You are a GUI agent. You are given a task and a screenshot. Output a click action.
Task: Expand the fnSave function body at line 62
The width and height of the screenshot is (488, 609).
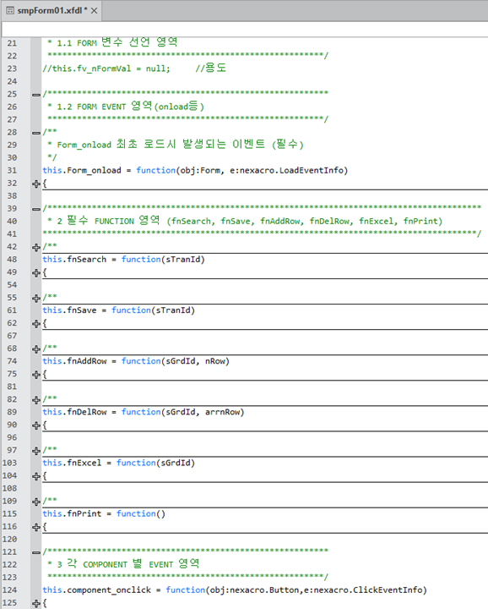click(36, 323)
